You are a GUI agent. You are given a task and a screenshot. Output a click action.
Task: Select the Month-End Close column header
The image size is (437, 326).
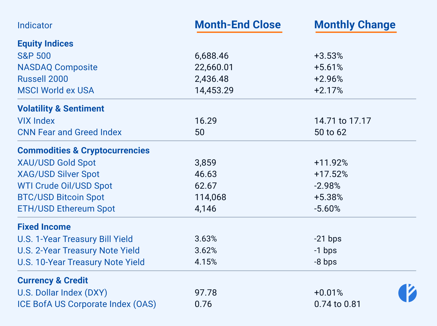click(x=238, y=25)
